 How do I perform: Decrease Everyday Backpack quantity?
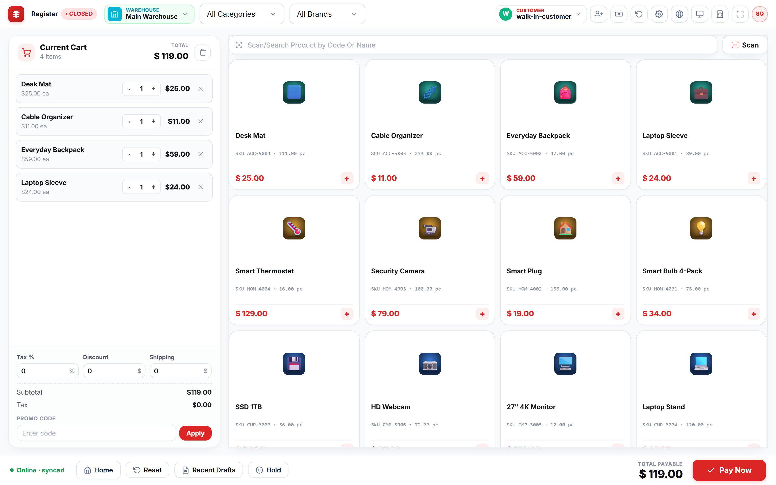click(129, 154)
